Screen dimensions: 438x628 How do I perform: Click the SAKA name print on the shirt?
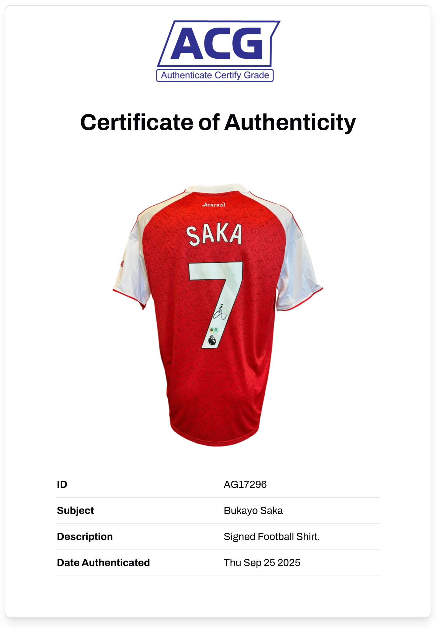click(214, 235)
